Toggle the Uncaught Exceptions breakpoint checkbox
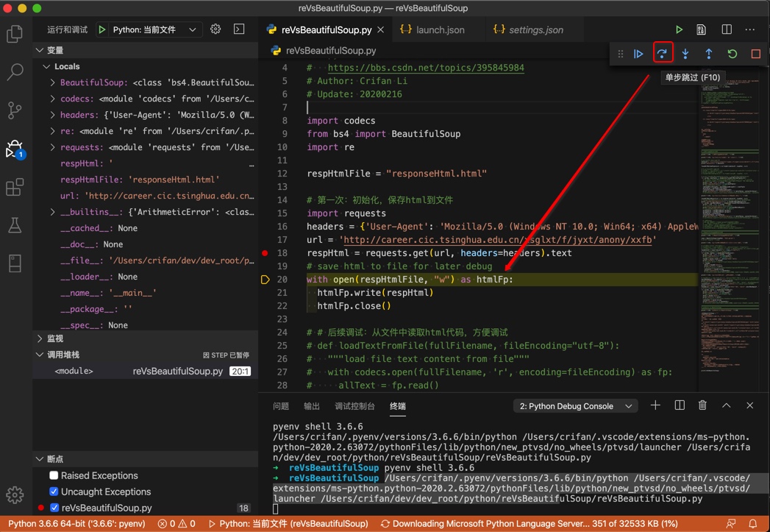The width and height of the screenshot is (770, 532). [x=54, y=492]
